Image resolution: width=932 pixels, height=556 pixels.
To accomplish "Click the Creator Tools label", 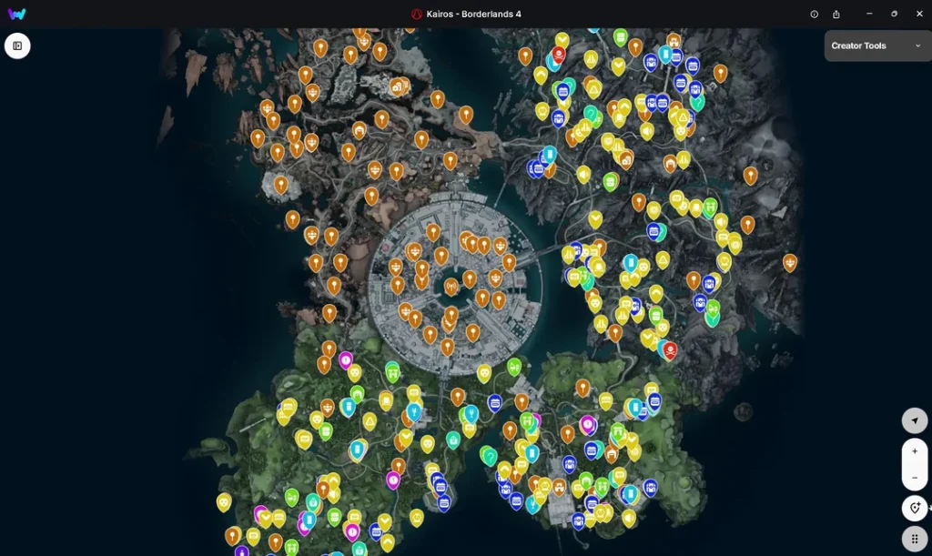I will 858,45.
